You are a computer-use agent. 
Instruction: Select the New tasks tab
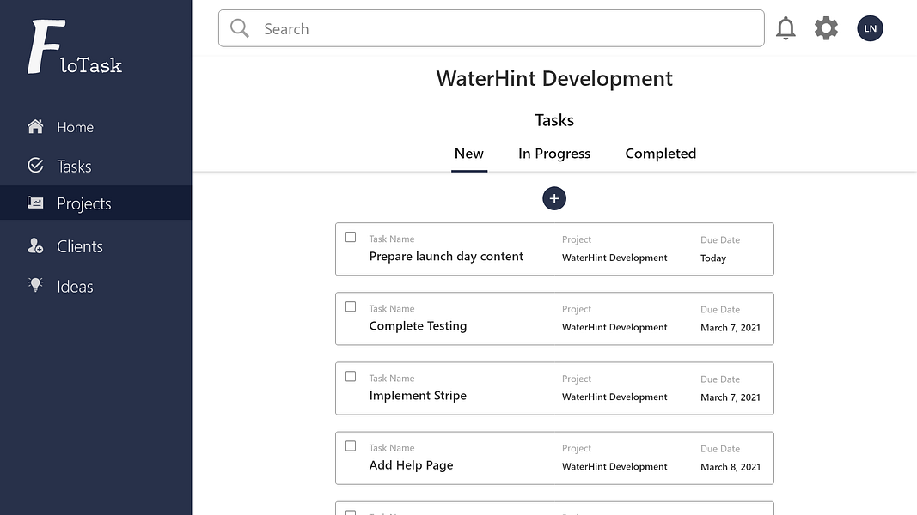[469, 154]
